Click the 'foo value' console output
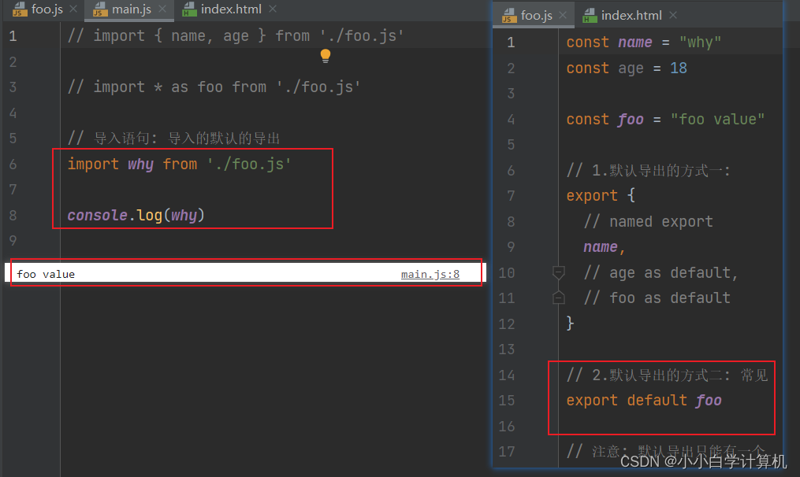The image size is (800, 477). tap(46, 274)
